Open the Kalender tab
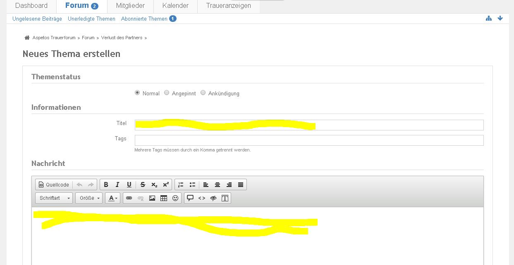Screen dimensions: 514x265 175,6
